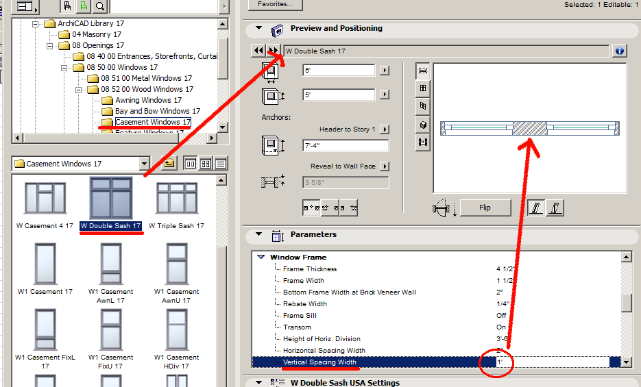Select the Frame Sill parameter row

pos(436,316)
